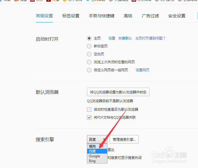Click the 管理搜索引擎... button
The width and height of the screenshot is (198, 168).
[x=124, y=139]
